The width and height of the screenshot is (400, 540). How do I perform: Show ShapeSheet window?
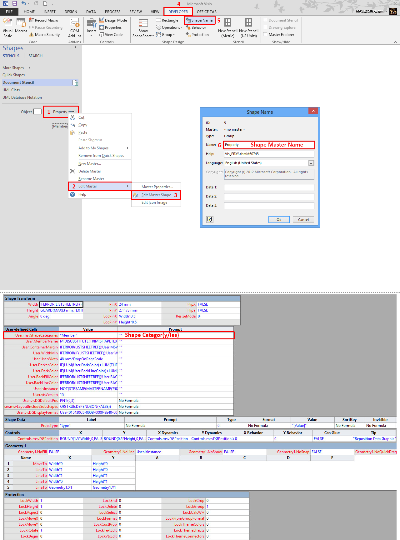pos(143,28)
